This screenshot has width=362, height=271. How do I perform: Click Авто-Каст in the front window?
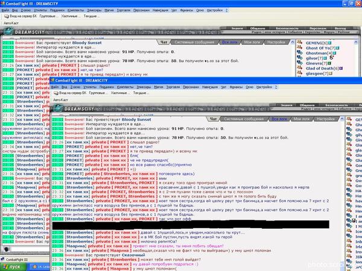click(60, 100)
